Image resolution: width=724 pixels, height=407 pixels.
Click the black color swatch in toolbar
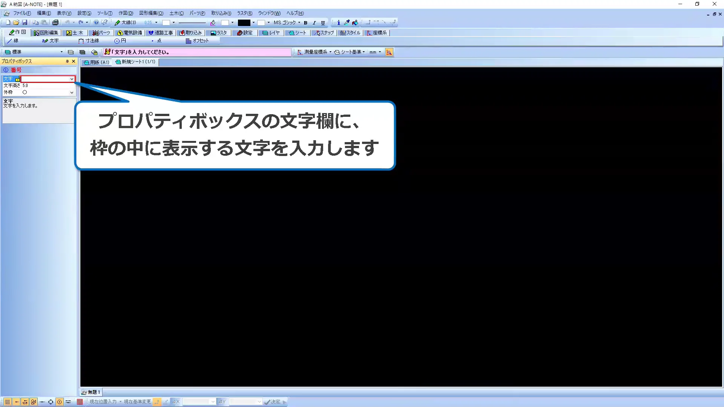pos(244,23)
